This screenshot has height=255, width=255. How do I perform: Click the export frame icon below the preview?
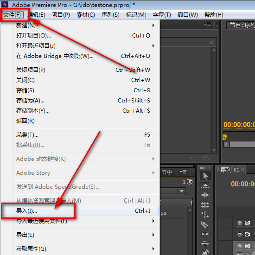[x=206, y=158]
